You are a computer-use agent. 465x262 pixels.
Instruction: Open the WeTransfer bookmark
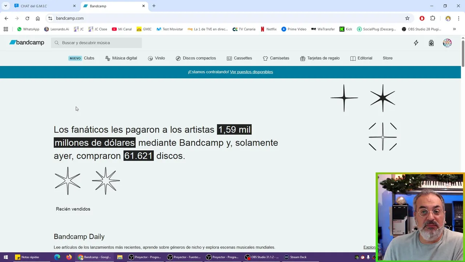(x=323, y=29)
